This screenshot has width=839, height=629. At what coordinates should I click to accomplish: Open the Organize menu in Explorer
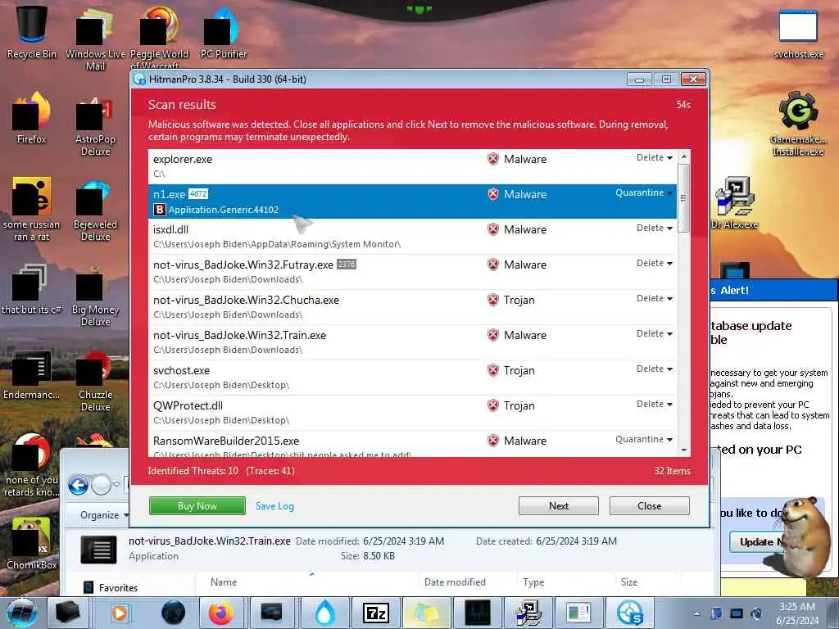click(x=104, y=515)
